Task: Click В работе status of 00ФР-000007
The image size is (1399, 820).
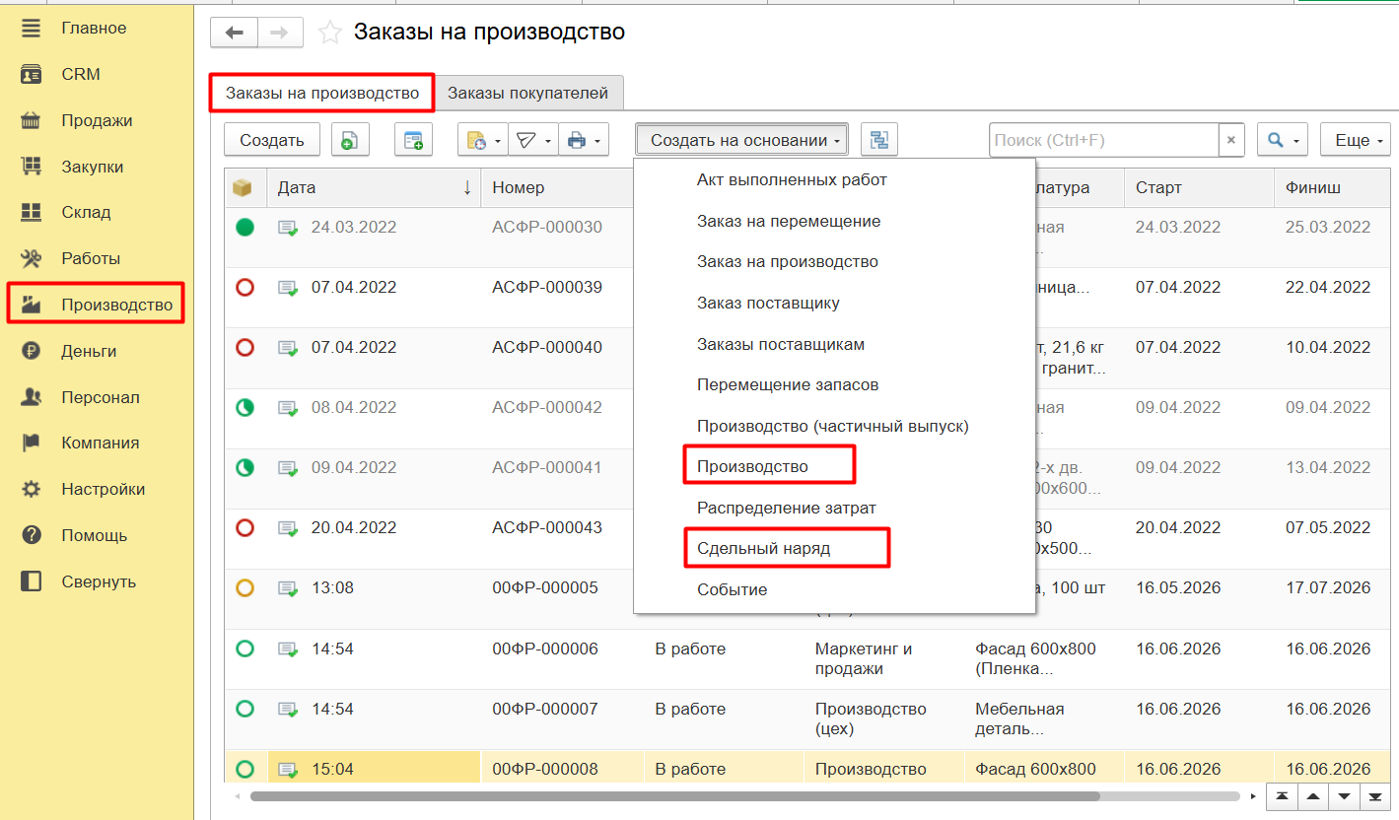Action: 690,709
